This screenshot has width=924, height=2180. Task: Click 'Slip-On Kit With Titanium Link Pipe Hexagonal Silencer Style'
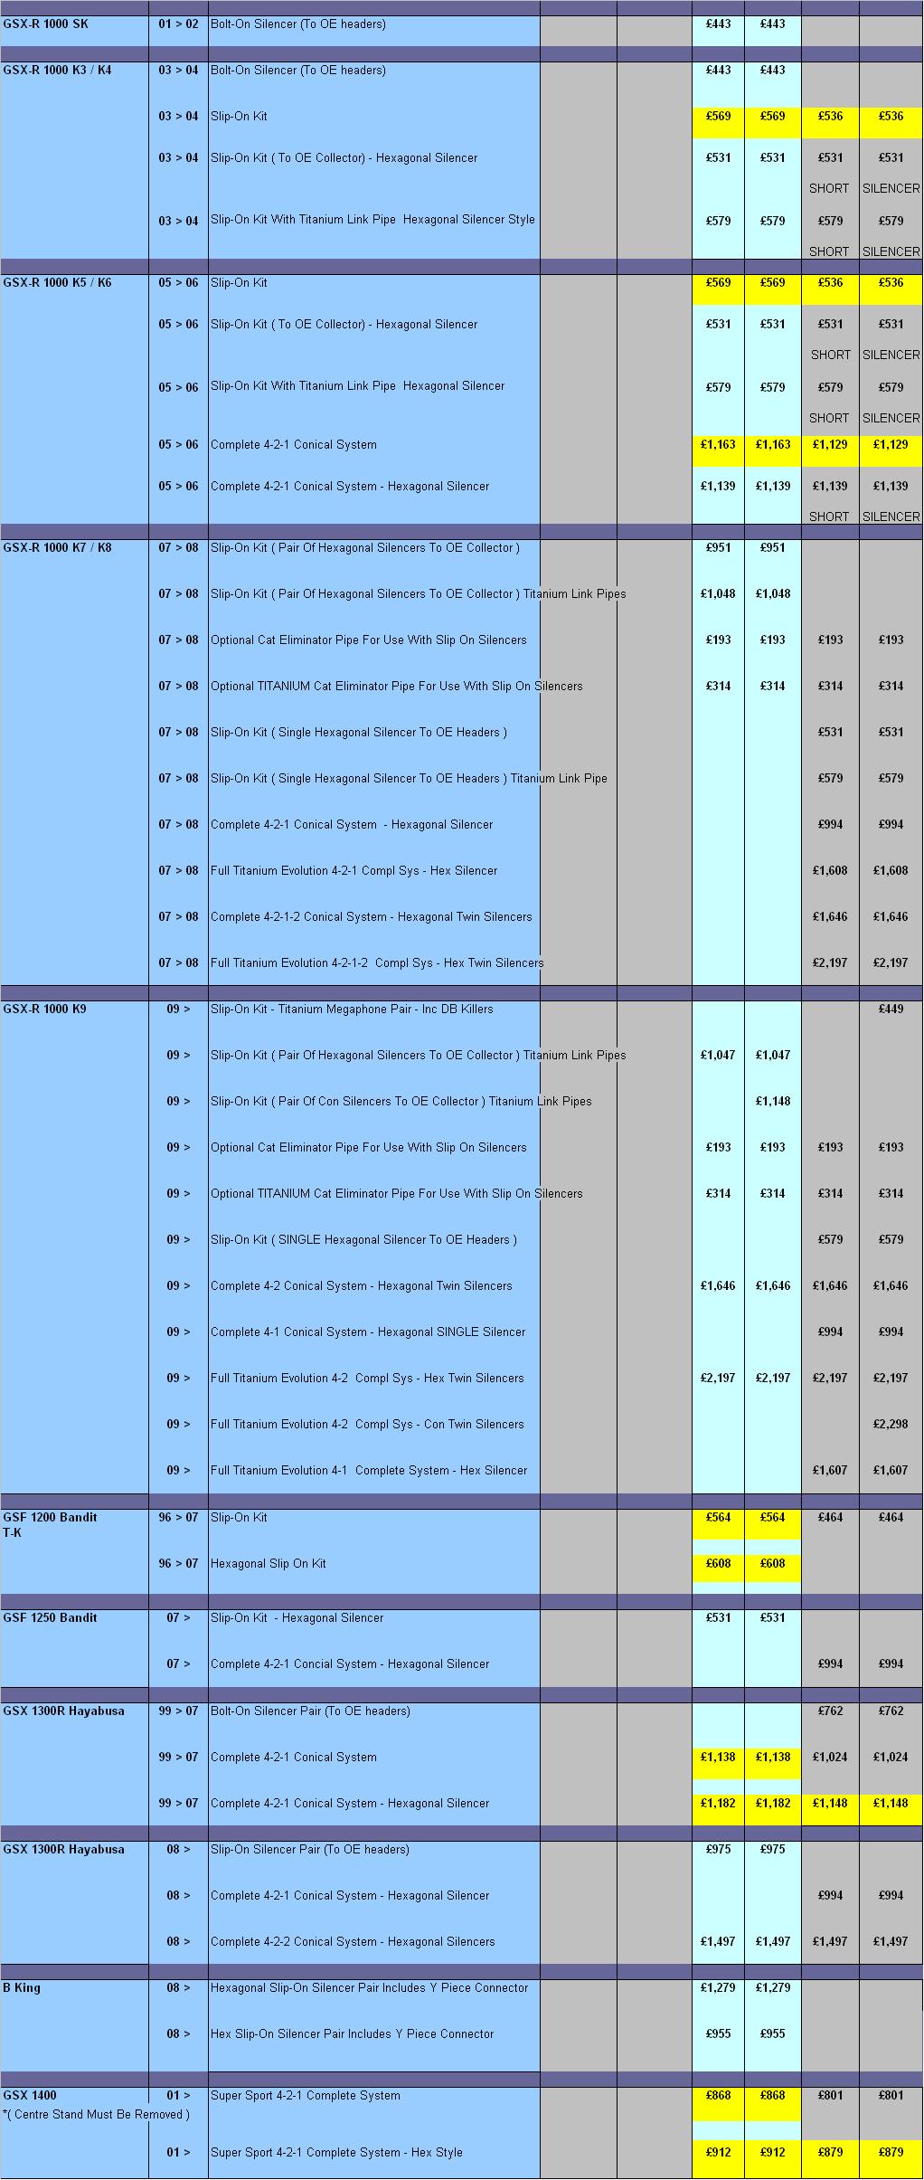372,220
